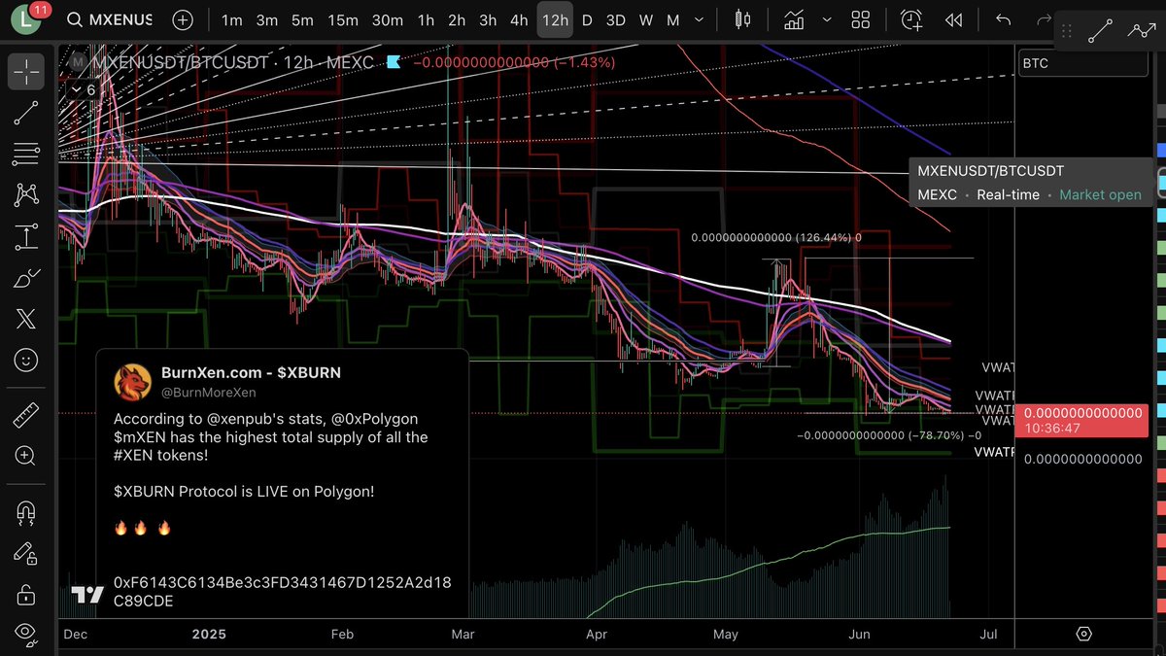Open the chart patterns tool
The height and width of the screenshot is (656, 1166).
(x=26, y=194)
